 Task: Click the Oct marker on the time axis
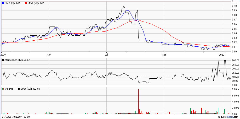tap(164, 55)
